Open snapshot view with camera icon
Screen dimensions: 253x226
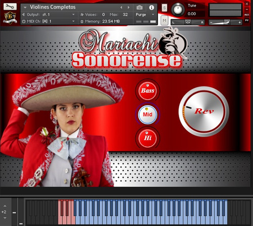click(140, 8)
